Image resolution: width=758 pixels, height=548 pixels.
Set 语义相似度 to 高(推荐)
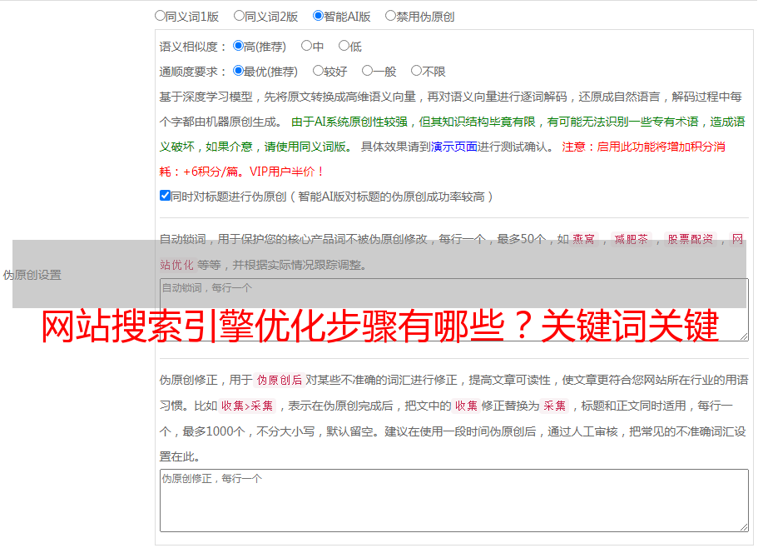click(238, 46)
